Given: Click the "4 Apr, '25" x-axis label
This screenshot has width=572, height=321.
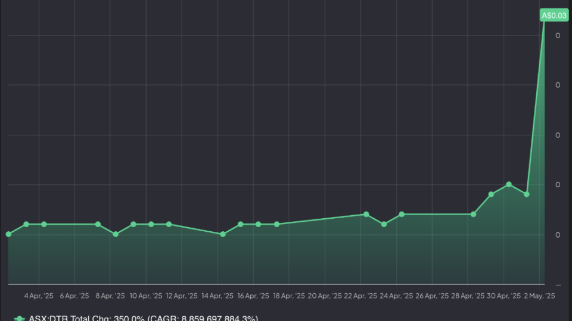Looking at the screenshot, I should pyautogui.click(x=39, y=295).
